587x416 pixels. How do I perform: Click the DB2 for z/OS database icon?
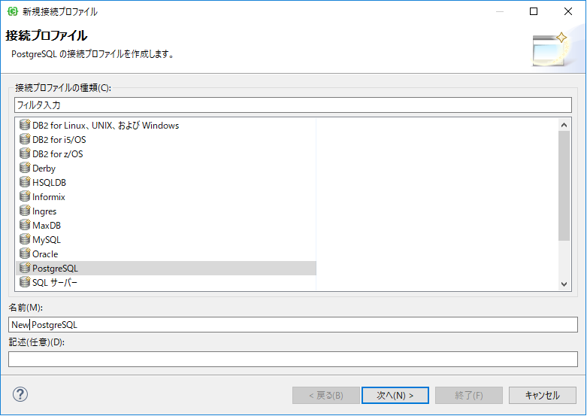(x=25, y=153)
